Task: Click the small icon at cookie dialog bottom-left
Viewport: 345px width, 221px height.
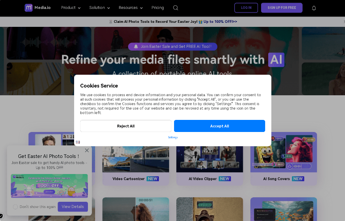Action: (78, 142)
